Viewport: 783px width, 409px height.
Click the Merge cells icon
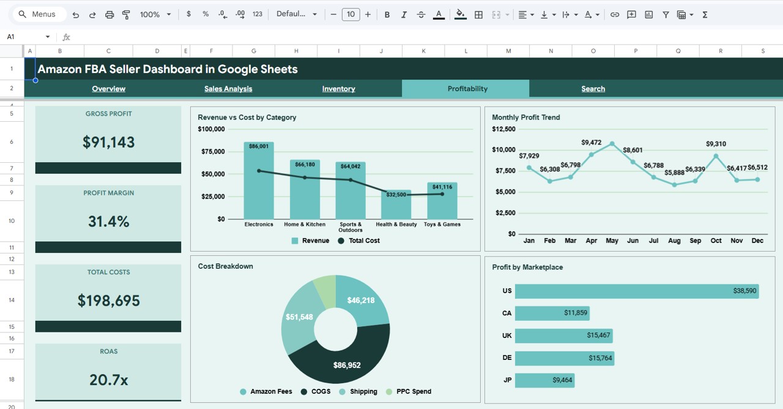pyautogui.click(x=496, y=14)
